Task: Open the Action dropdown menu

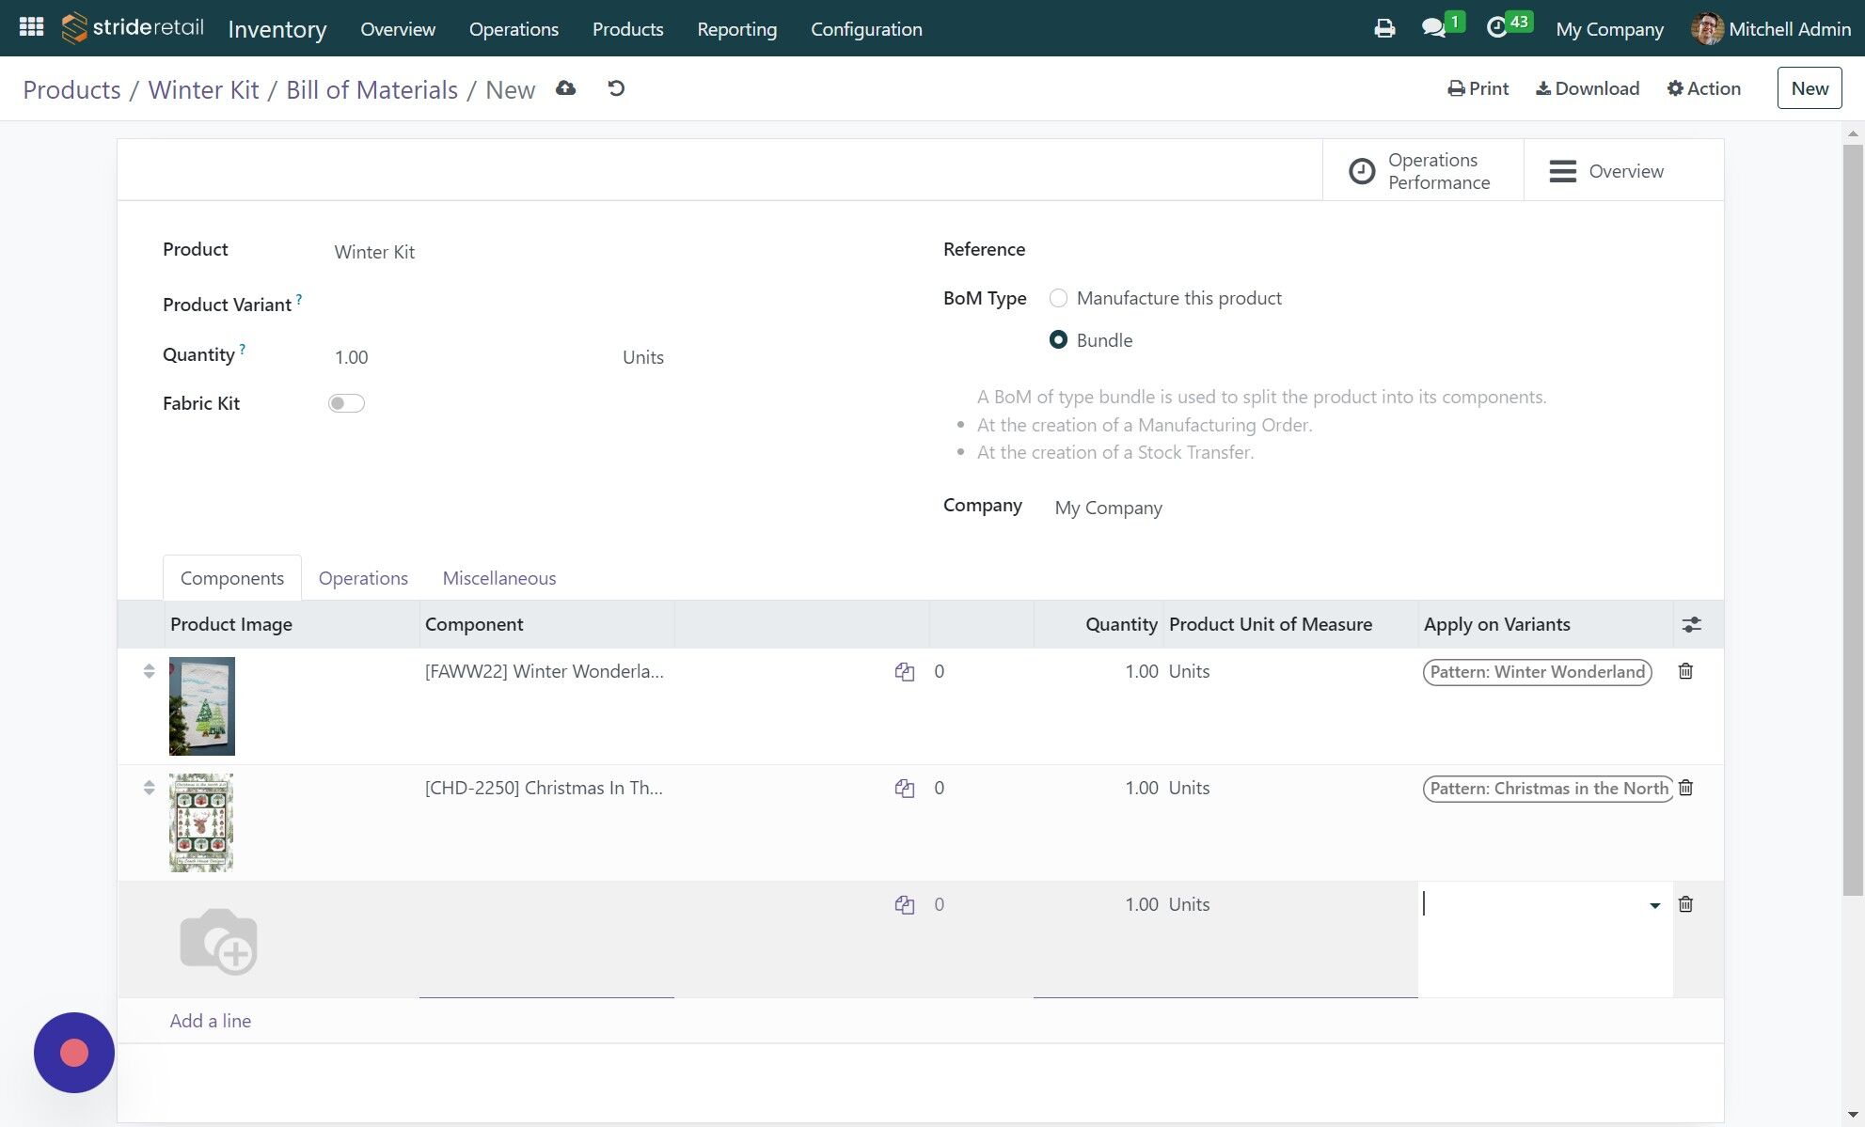Action: coord(1703,88)
